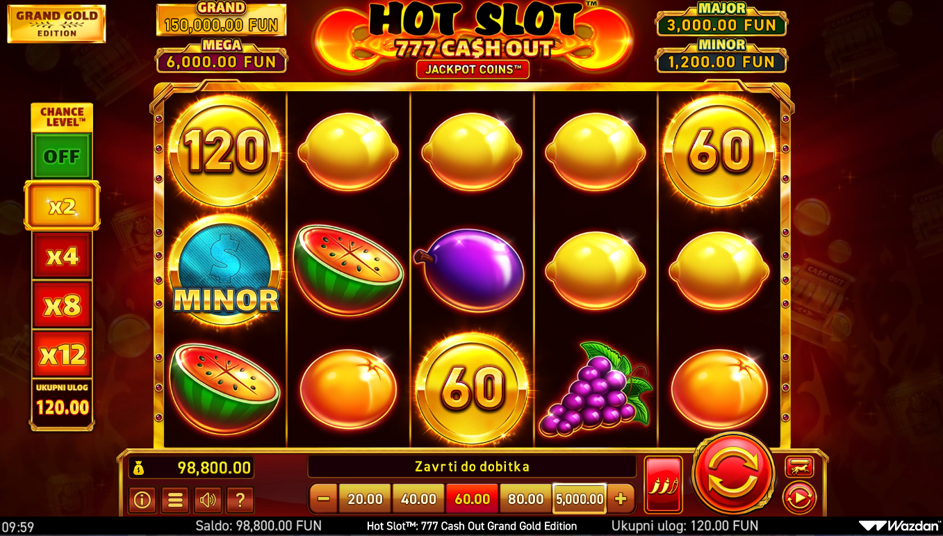Open the help question mark icon

[x=240, y=500]
